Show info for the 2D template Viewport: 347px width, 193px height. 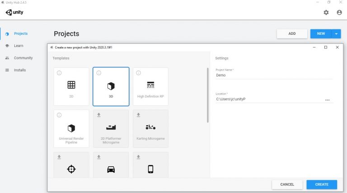coord(59,73)
